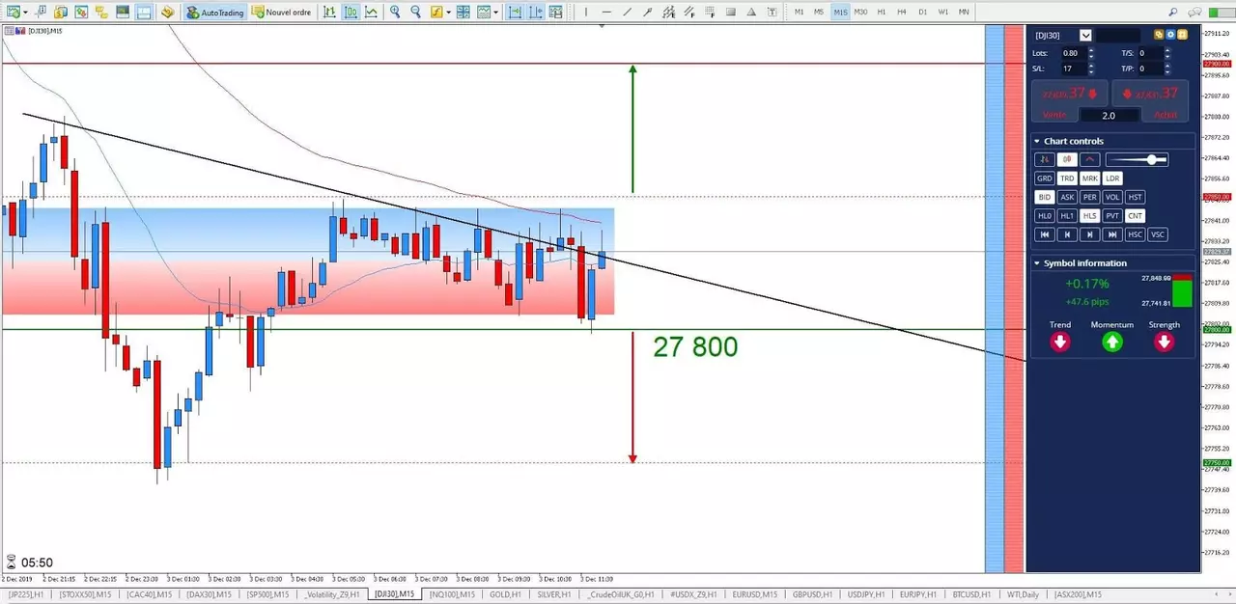Toggle the HLS chart control
This screenshot has height=604, width=1236.
pyautogui.click(x=1089, y=216)
